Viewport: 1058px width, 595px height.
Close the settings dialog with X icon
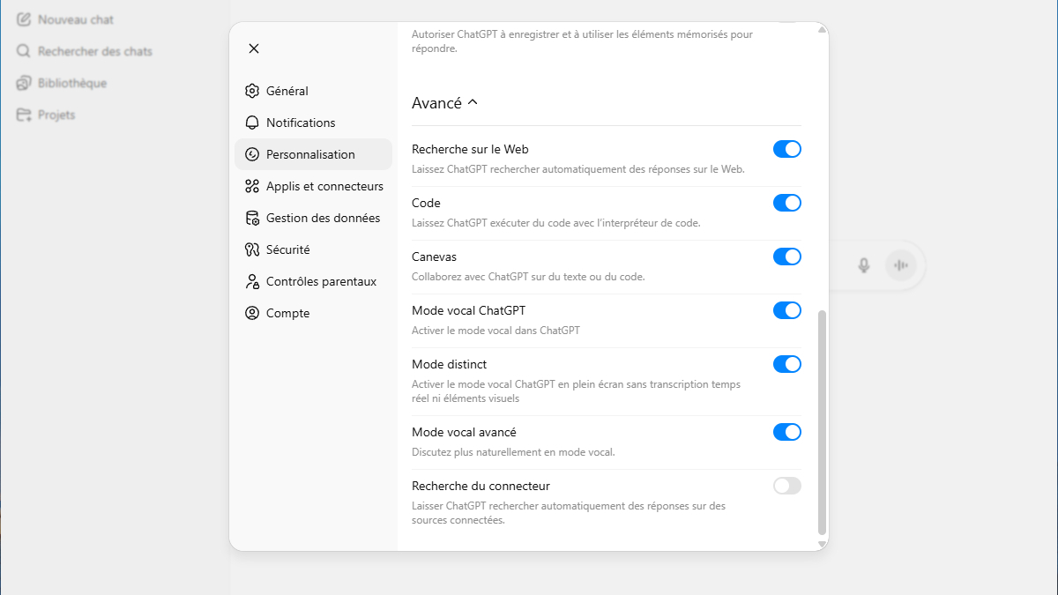tap(254, 48)
